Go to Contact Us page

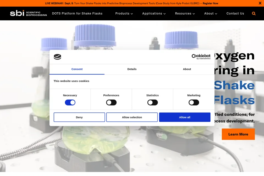coord(235,13)
